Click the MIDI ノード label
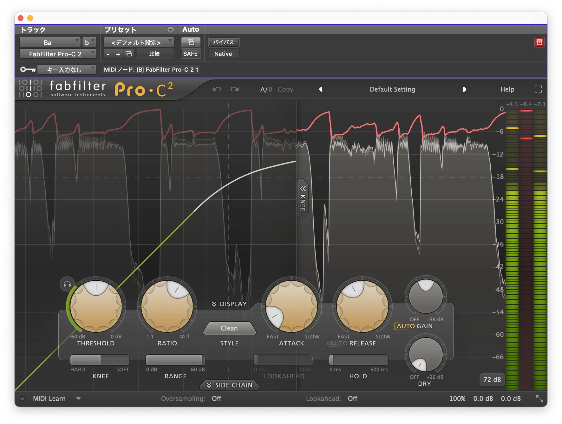Viewport: 562px width, 424px height. [151, 69]
